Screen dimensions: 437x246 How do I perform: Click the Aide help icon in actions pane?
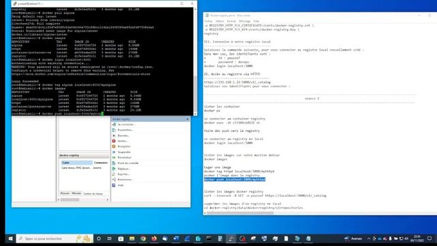pos(114,185)
